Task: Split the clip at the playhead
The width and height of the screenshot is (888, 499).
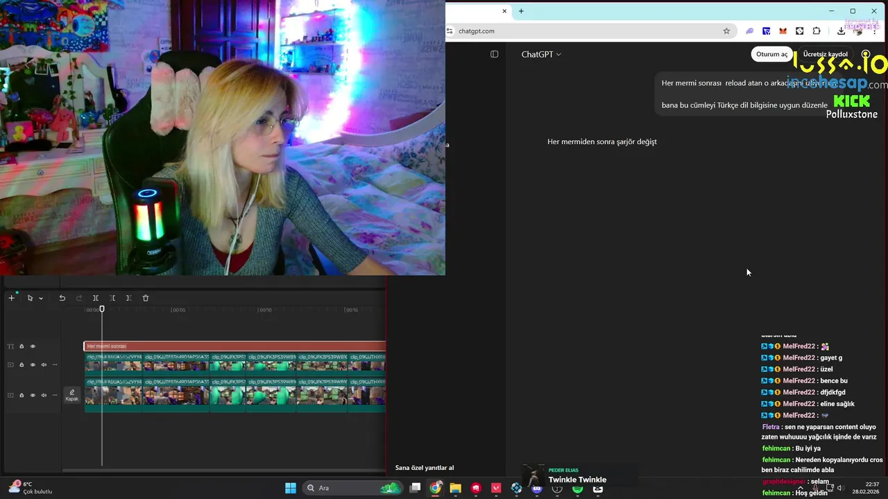Action: coord(96,298)
